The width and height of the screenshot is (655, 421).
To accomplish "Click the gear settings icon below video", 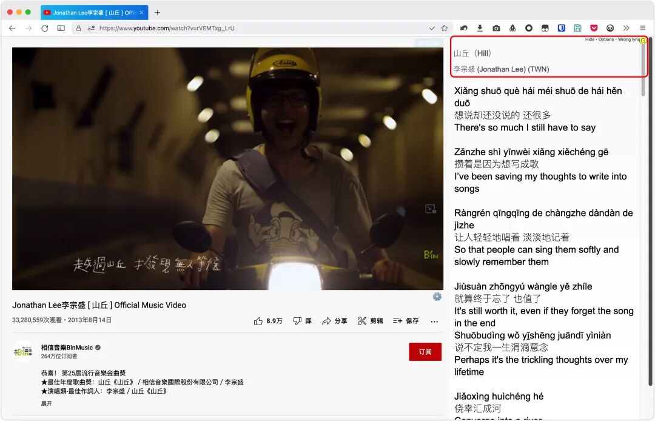I will tap(437, 297).
